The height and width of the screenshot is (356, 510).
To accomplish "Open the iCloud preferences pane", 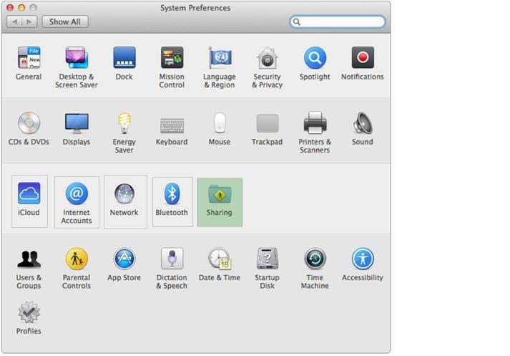I will coord(29,201).
